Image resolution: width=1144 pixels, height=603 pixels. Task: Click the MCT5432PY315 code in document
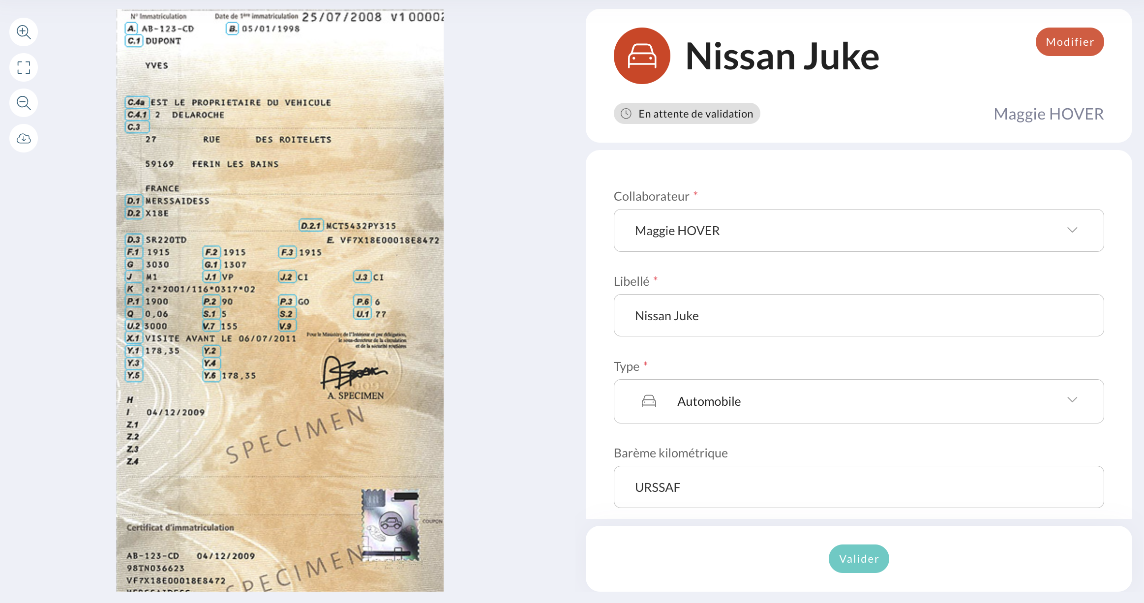click(x=361, y=226)
